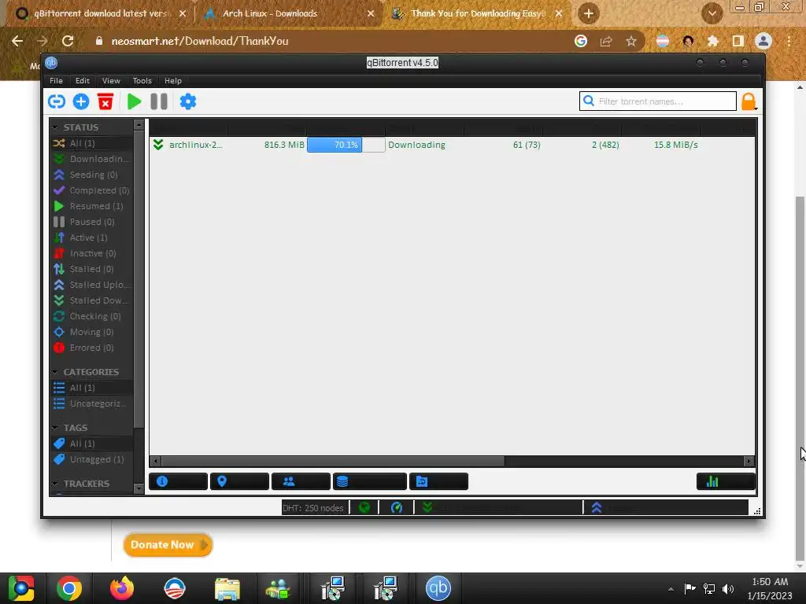Screen dimensions: 806x604
Task: Click the Filter torrent names search field
Action: pyautogui.click(x=657, y=101)
